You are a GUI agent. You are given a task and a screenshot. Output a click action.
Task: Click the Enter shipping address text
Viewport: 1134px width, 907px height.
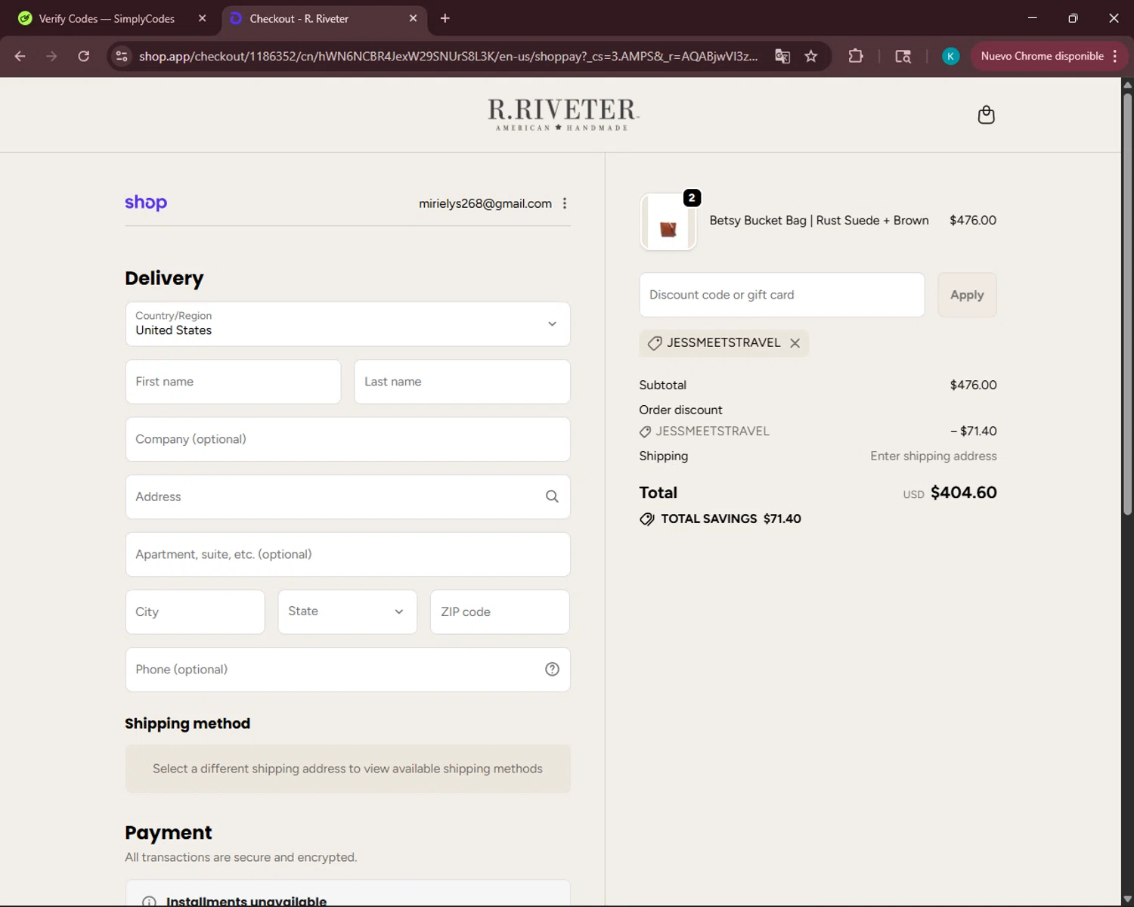click(933, 456)
